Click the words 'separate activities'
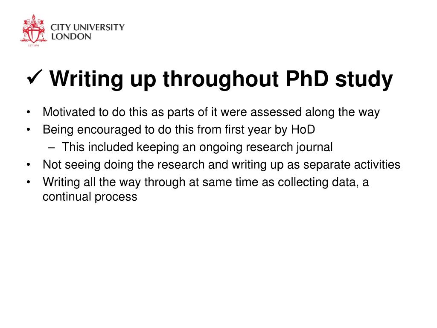Viewport: 437px width, 328px height. coord(352,165)
